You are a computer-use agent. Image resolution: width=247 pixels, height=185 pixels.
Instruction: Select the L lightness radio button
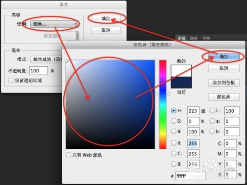point(212,111)
